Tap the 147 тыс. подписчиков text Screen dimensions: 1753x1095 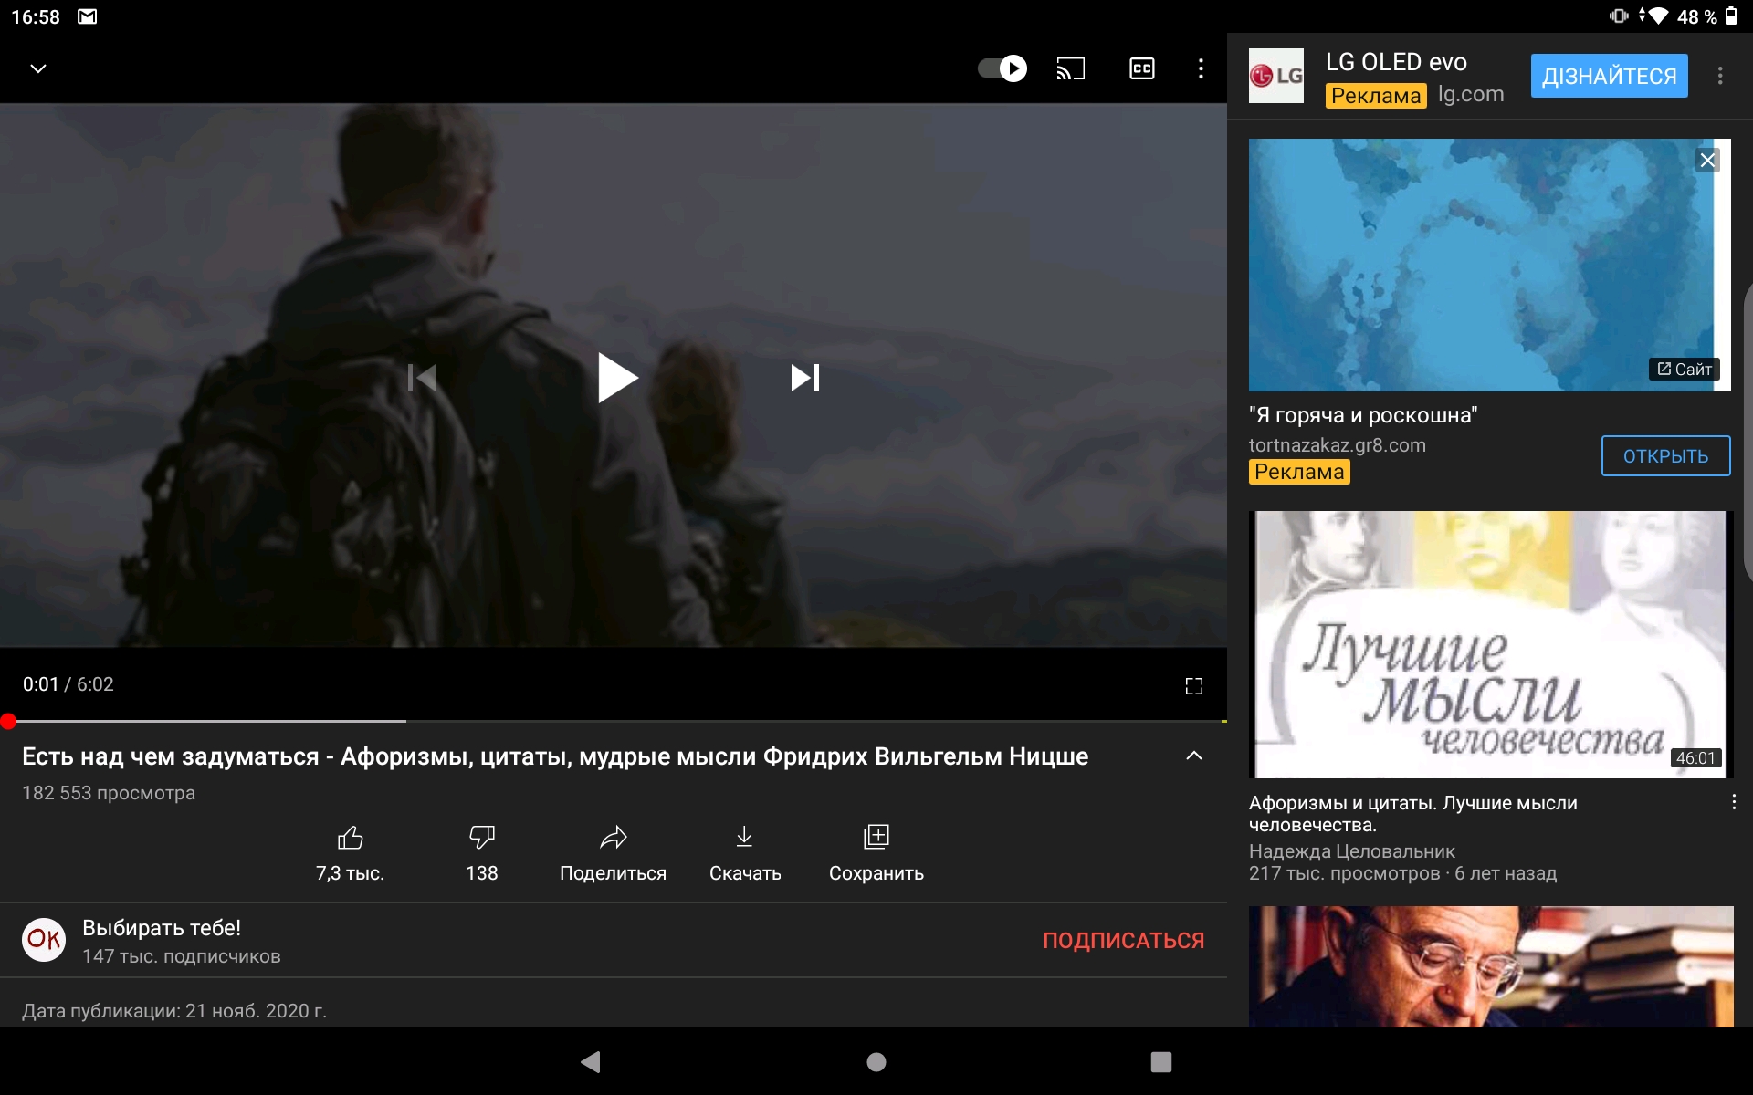182,956
